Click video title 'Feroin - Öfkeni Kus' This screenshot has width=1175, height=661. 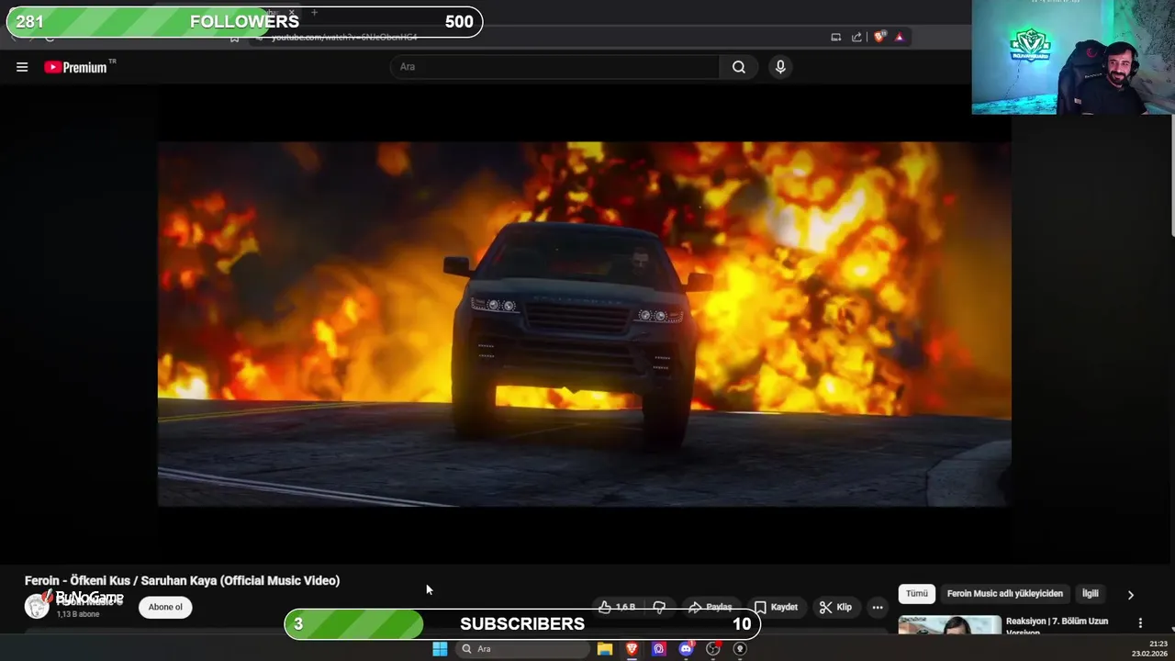pyautogui.click(x=182, y=580)
